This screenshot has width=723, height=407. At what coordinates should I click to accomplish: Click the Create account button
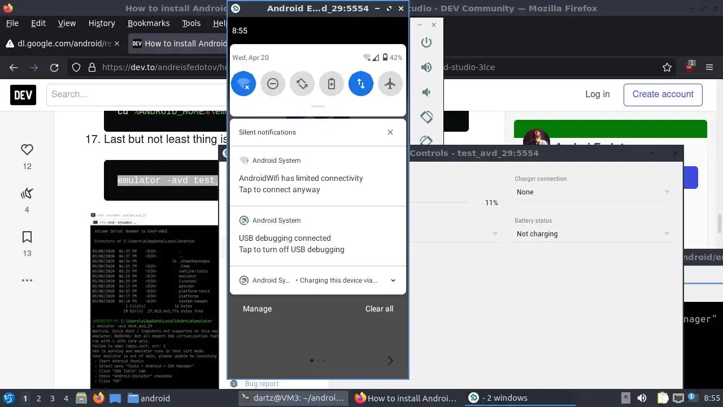point(663,94)
